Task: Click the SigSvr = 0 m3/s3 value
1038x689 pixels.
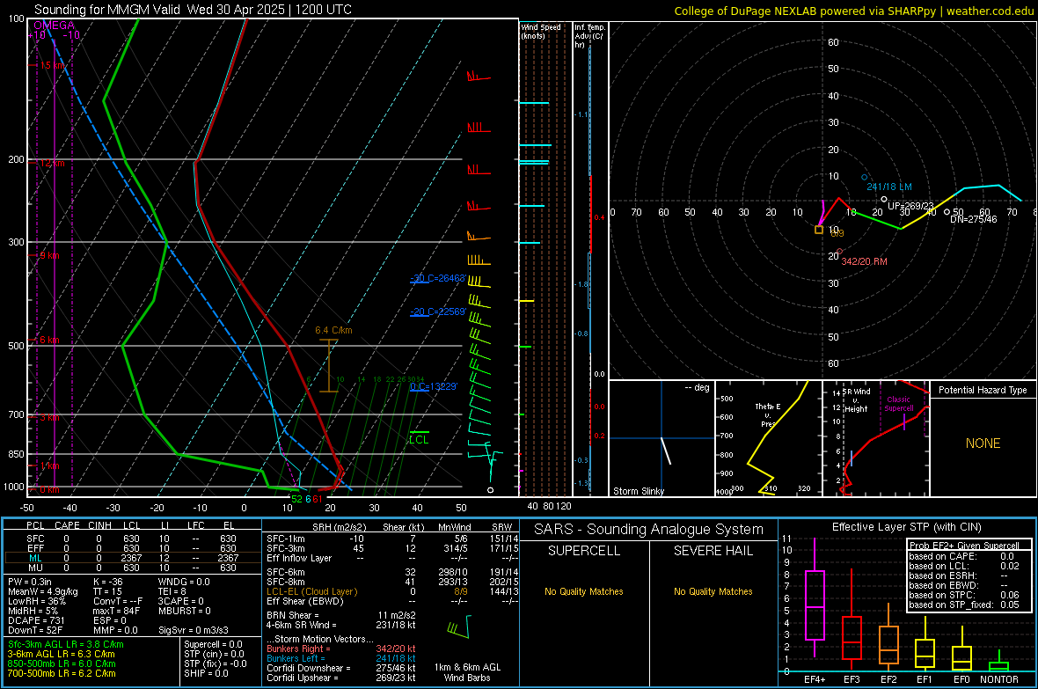Action: coord(194,630)
